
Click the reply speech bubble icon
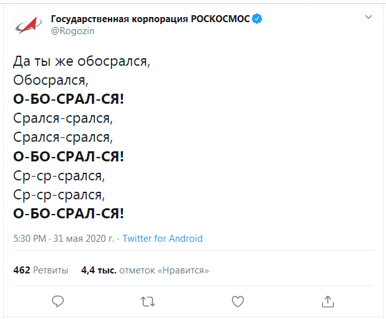point(58,300)
